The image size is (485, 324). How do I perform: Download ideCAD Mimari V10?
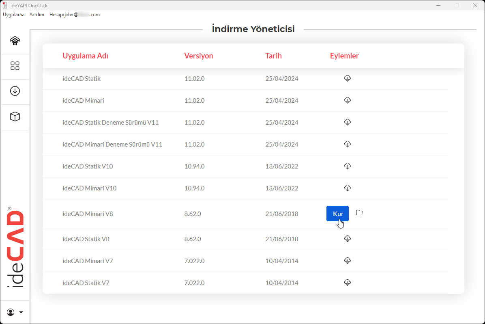348,188
